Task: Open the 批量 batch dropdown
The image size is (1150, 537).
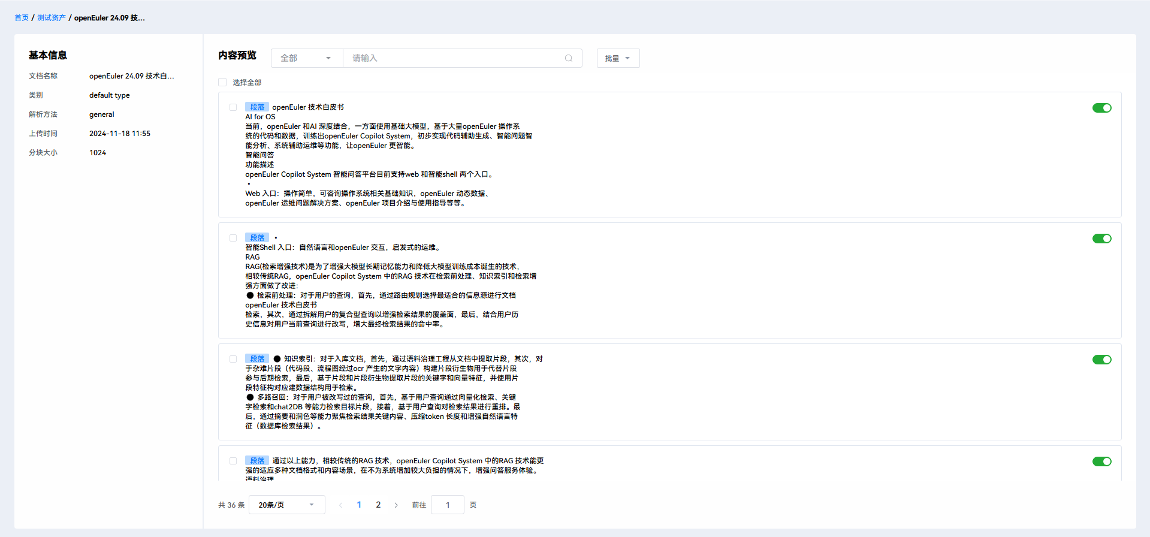Action: tap(618, 58)
